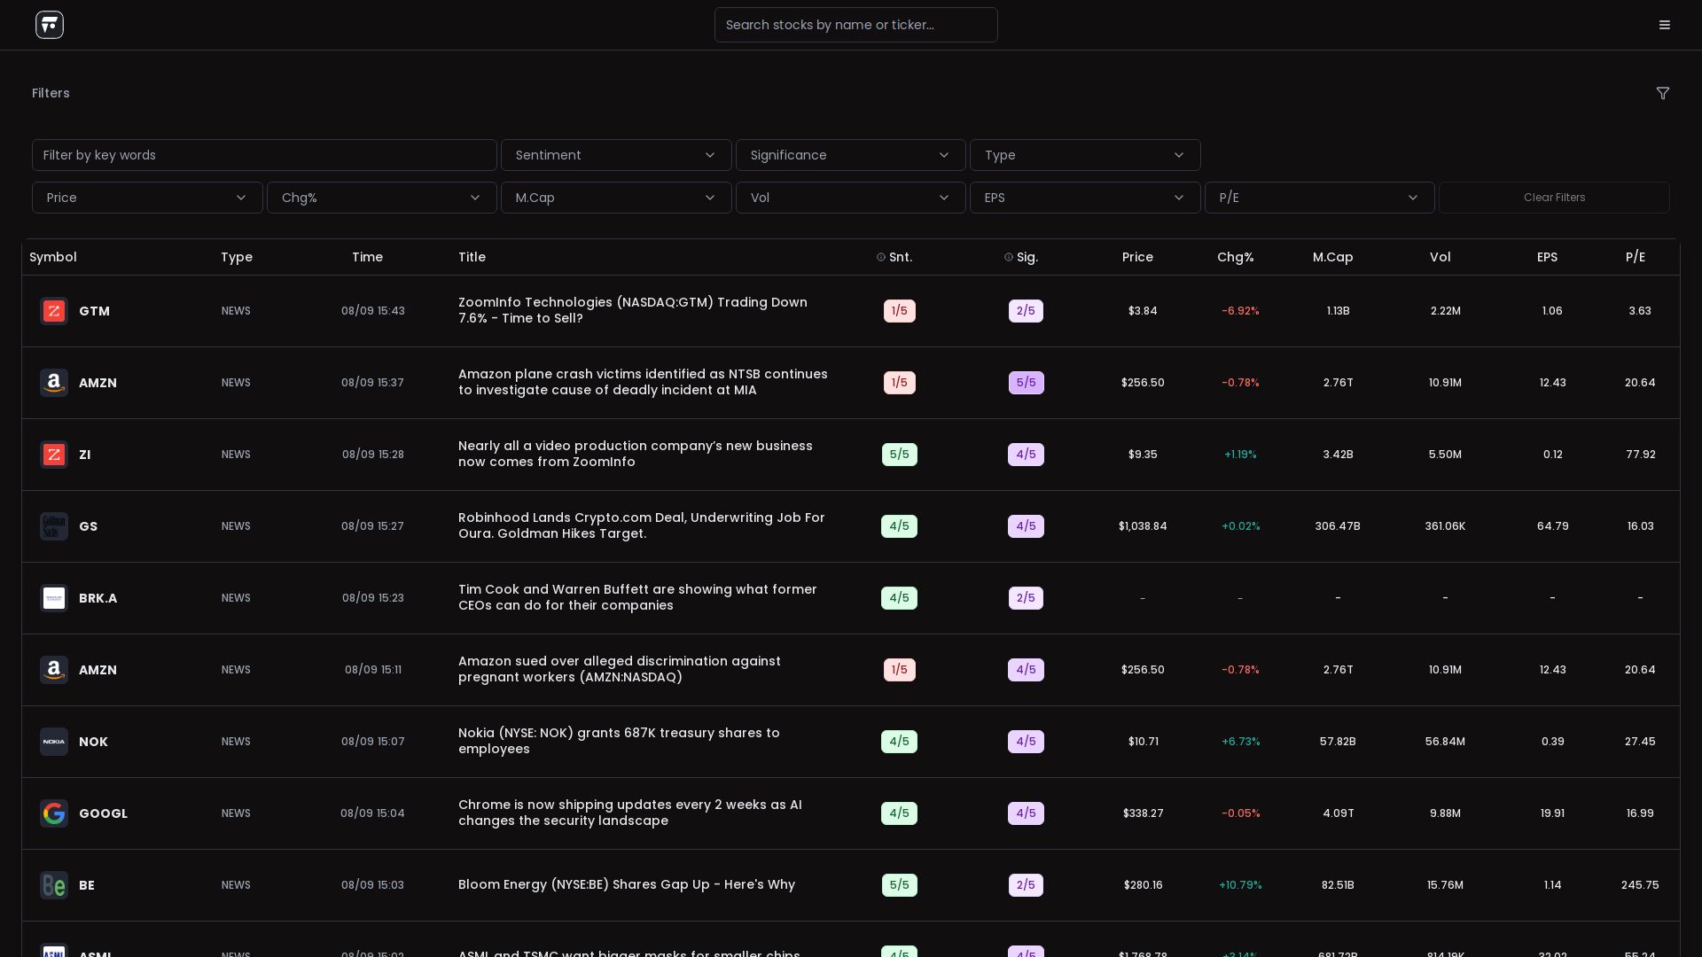Screen dimensions: 1702x957
Task: Sort by the P/E column header
Action: (1636, 257)
